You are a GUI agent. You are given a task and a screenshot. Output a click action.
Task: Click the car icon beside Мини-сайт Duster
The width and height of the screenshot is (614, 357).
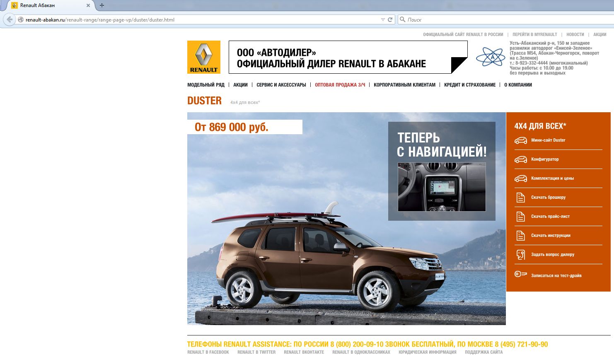pyautogui.click(x=521, y=140)
